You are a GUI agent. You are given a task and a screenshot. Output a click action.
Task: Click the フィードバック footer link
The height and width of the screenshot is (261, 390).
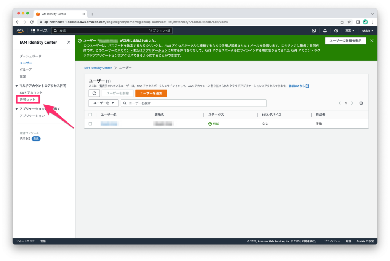click(25, 241)
